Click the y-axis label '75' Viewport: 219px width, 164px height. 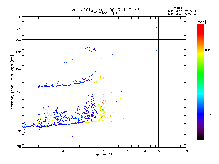coord(19,147)
